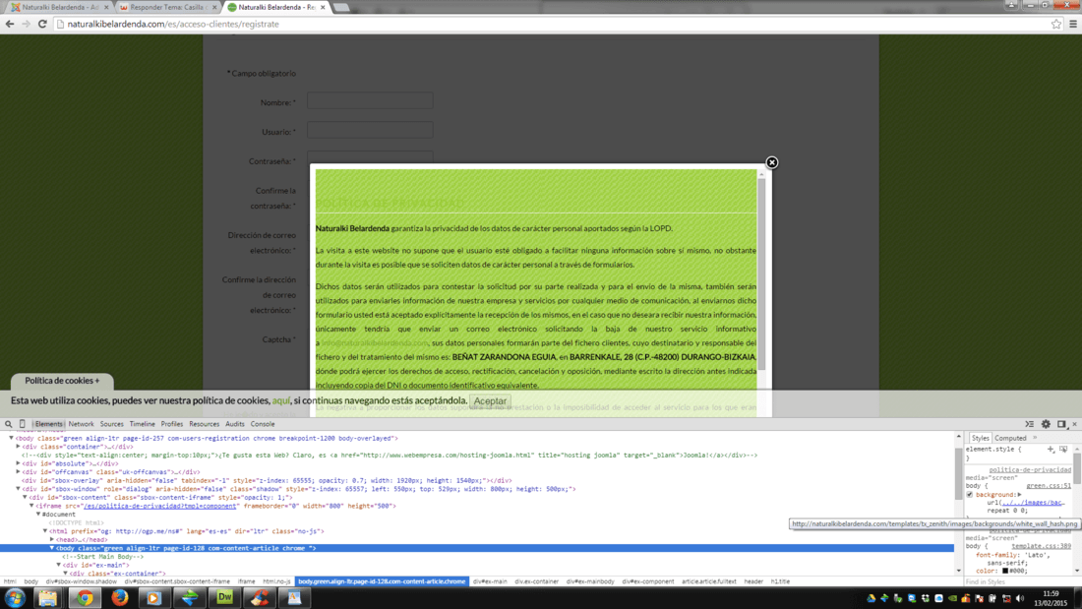Open Dreamweaver from the taskbar
Image resolution: width=1082 pixels, height=609 pixels.
click(225, 598)
